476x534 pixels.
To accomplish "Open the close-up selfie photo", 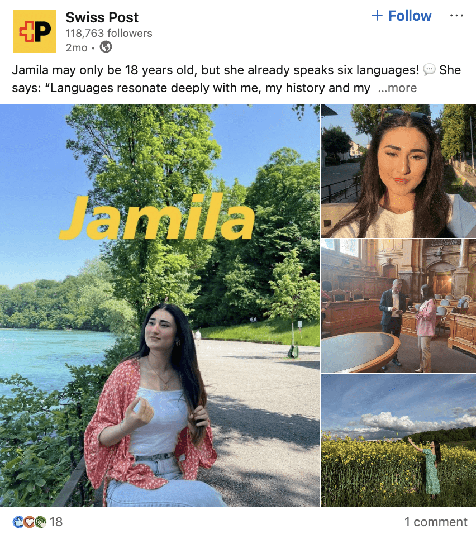I will click(398, 171).
